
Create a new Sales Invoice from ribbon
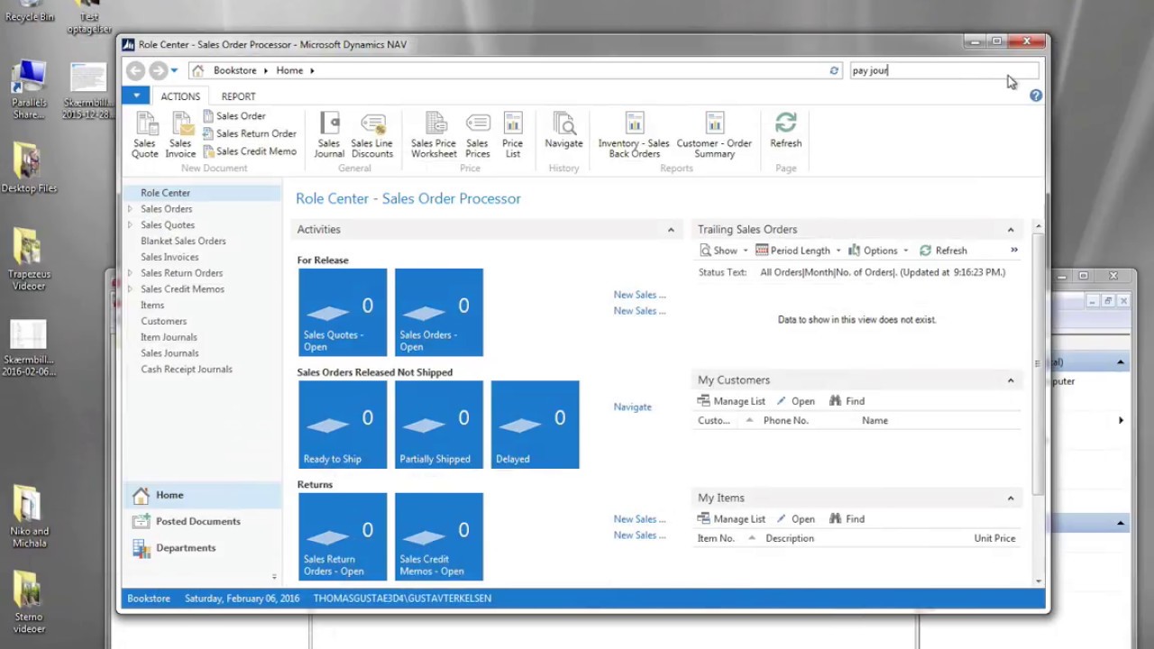(180, 135)
